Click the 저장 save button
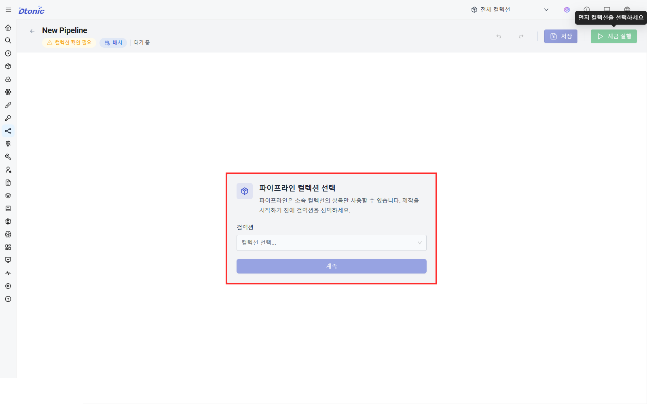 (x=561, y=36)
